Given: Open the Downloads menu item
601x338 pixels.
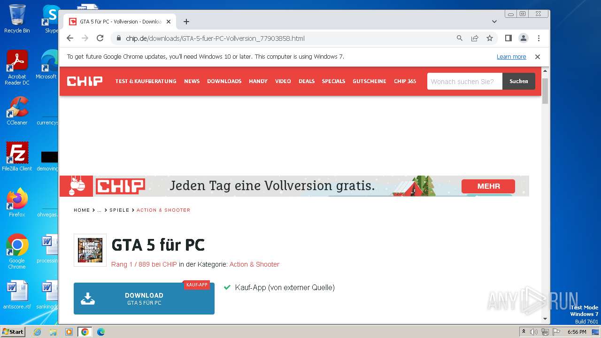Looking at the screenshot, I should [224, 81].
